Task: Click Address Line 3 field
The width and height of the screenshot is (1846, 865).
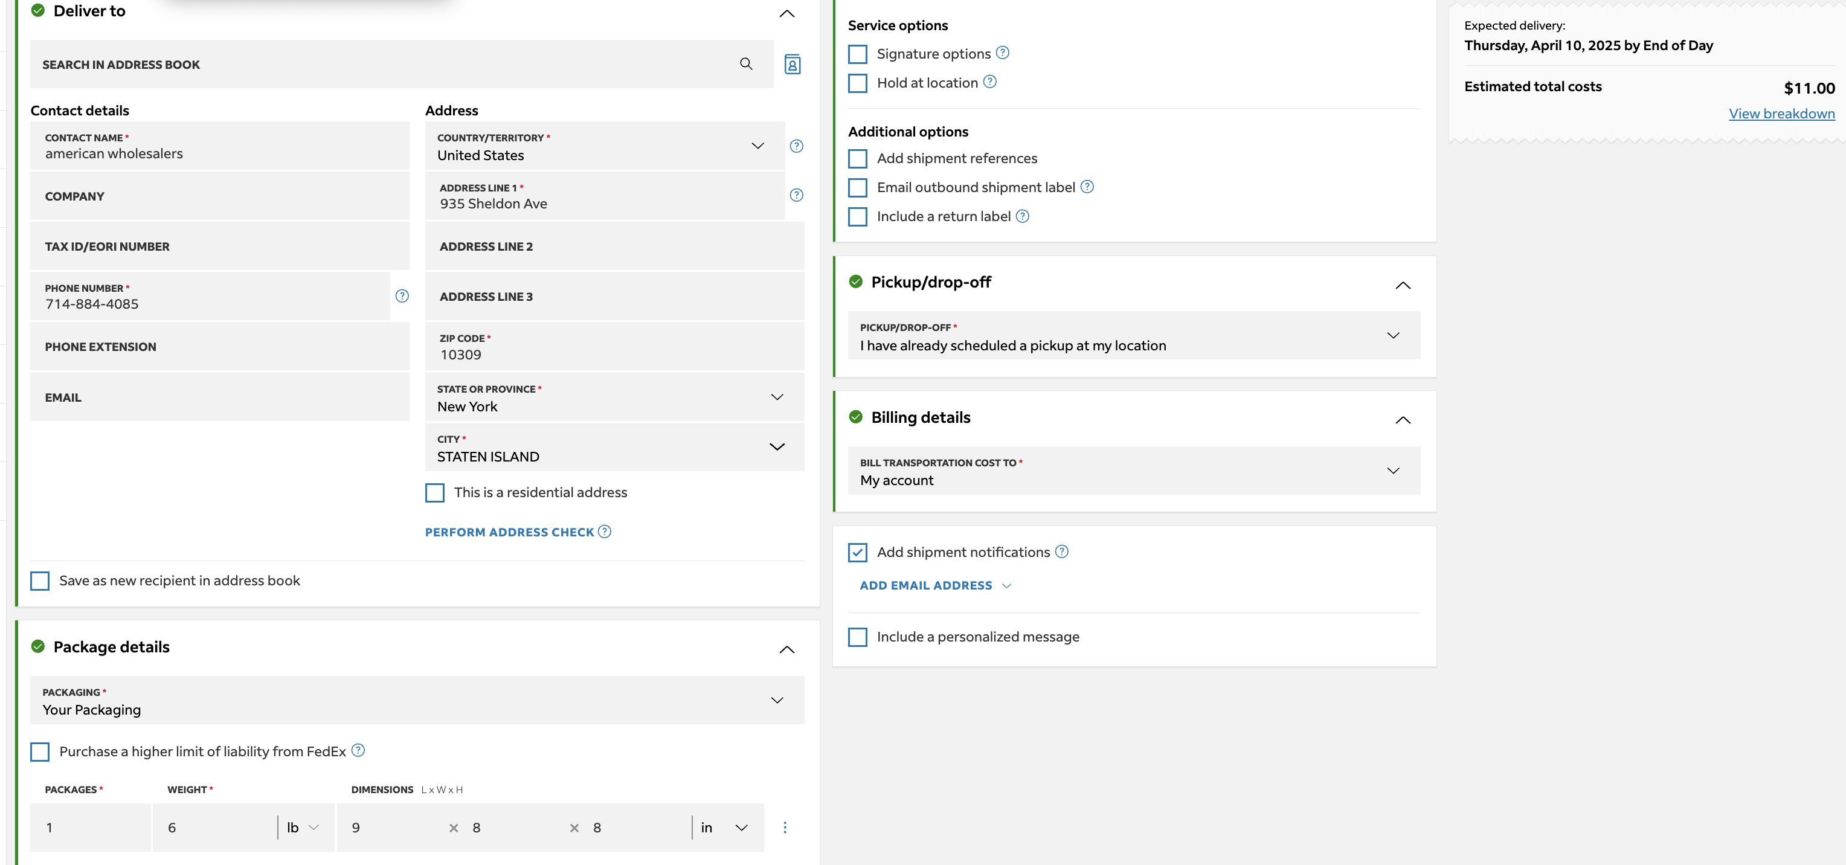Action: [615, 297]
